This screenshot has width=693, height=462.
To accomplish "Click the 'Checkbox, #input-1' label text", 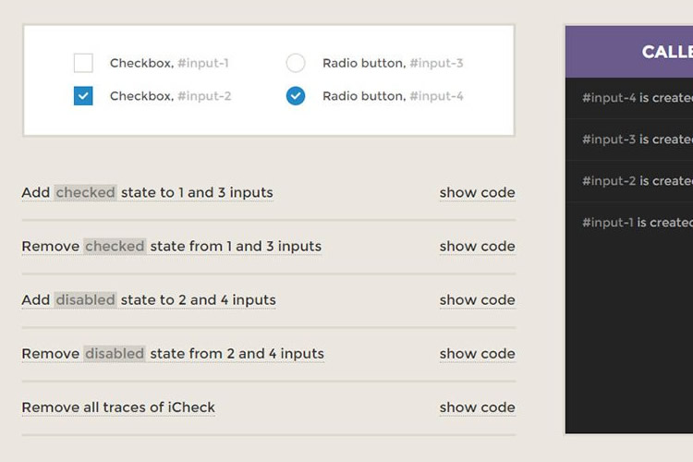I will pos(169,64).
